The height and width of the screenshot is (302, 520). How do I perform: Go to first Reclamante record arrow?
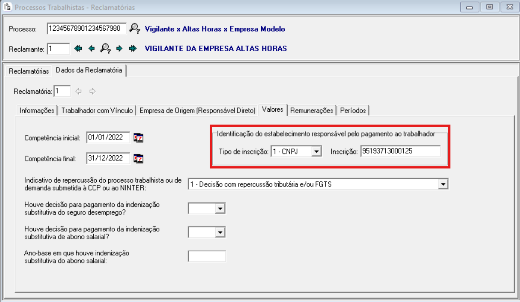pos(78,49)
